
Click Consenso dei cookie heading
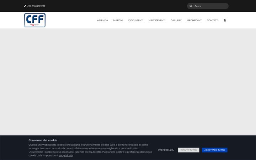tap(43, 140)
